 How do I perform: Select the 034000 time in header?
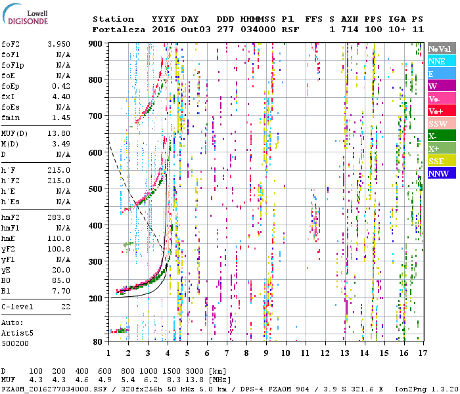coord(257,30)
